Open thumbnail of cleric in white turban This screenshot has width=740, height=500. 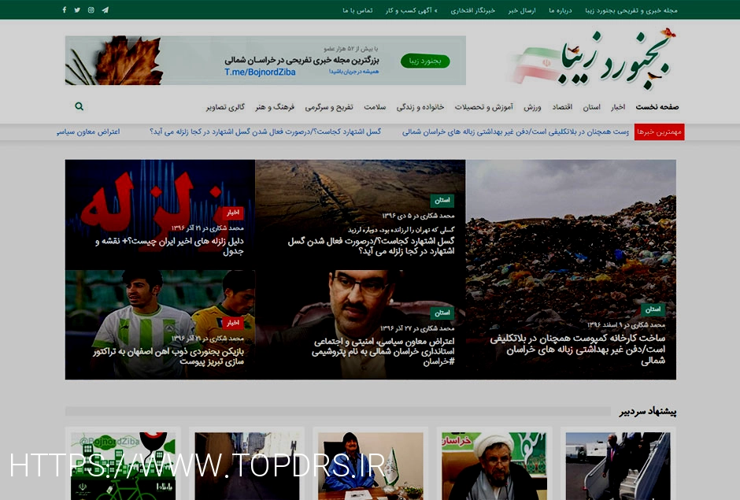pyautogui.click(x=494, y=466)
